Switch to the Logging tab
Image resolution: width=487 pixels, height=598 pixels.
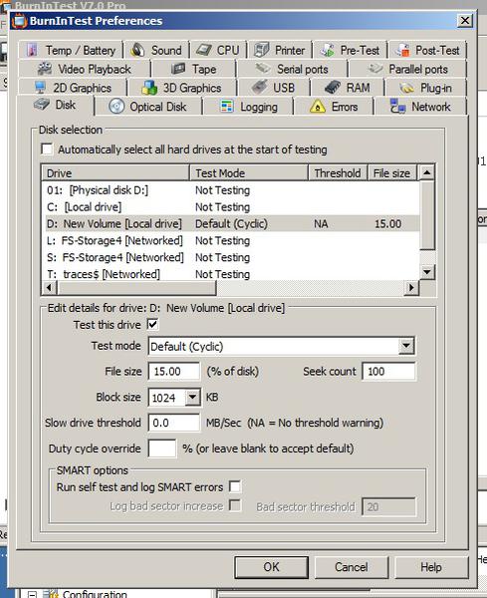coord(248,107)
